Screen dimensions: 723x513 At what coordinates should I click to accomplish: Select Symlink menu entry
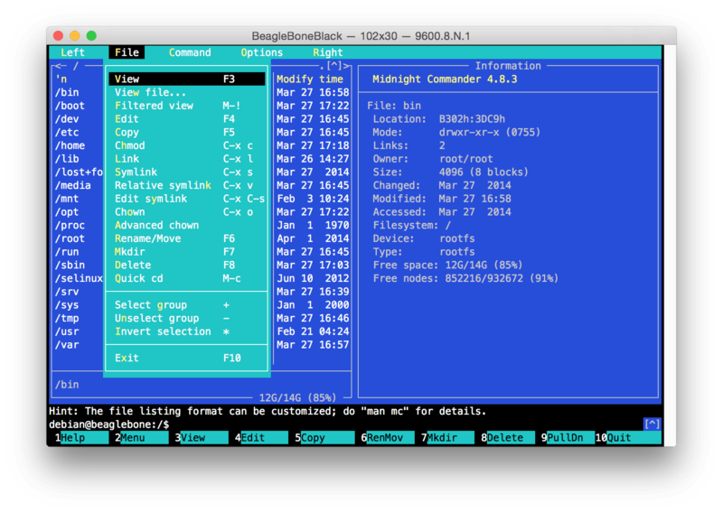click(x=136, y=172)
